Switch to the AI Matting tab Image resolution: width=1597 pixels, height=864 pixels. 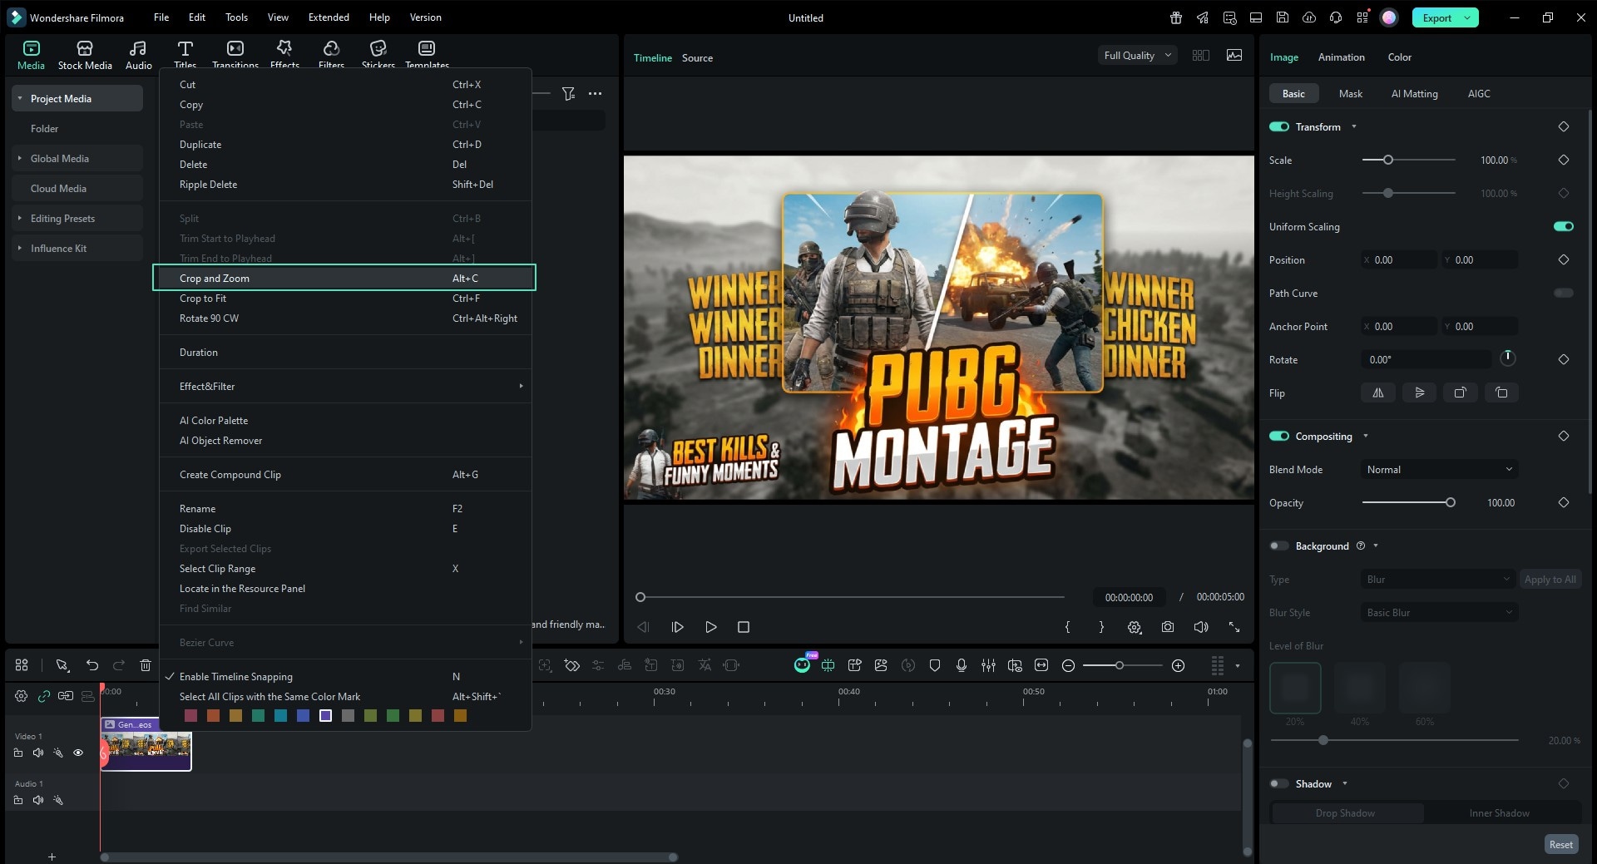[x=1413, y=93]
